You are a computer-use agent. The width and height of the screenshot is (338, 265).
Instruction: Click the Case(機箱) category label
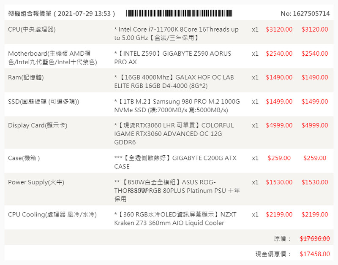(x=24, y=158)
